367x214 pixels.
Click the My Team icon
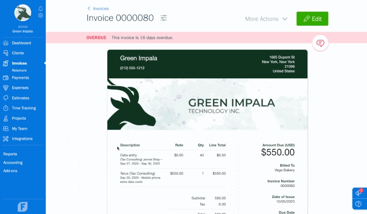pos(6,128)
